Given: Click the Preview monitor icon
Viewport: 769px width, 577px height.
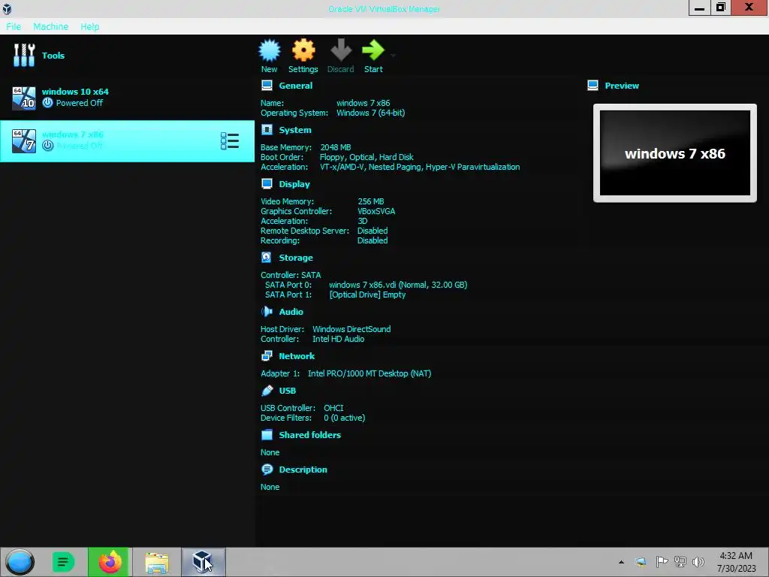Looking at the screenshot, I should pos(593,86).
